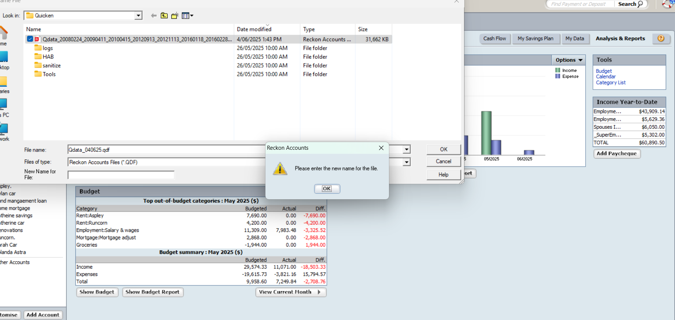The height and width of the screenshot is (320, 675).
Task: Click View Current Month button
Action: [x=291, y=292]
